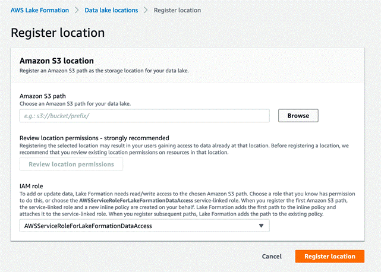Open the AWS Lake Formation breadcrumb link
This screenshot has width=381, height=272.
[40, 10]
